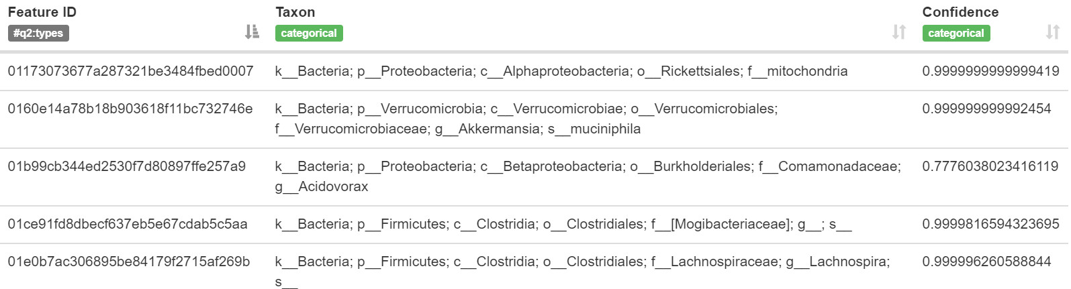The image size is (1071, 289).
Task: Sort table by Taxon arrows icon
Action: (899, 32)
